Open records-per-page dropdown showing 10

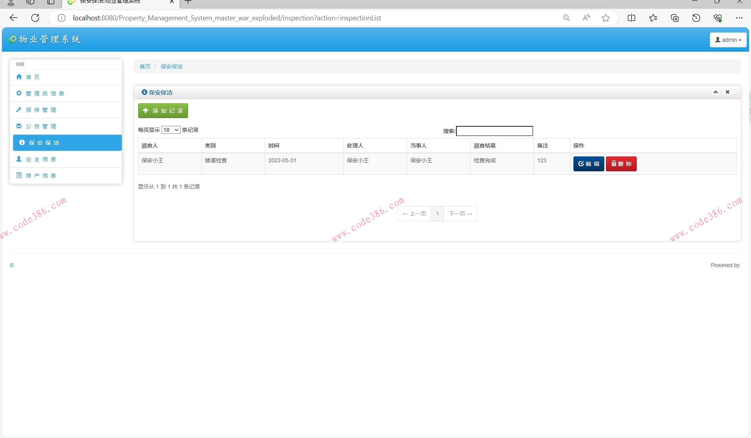171,130
